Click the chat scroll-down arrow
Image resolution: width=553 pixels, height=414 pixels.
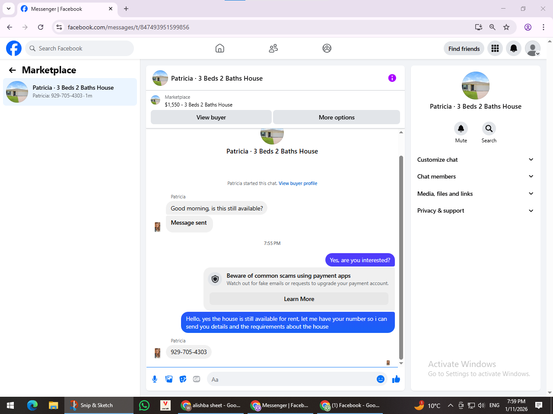point(401,364)
